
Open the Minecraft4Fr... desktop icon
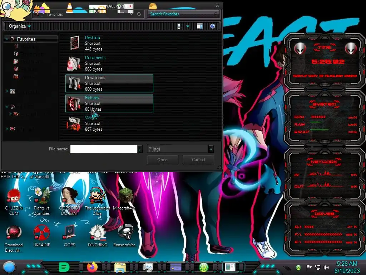[x=125, y=199]
